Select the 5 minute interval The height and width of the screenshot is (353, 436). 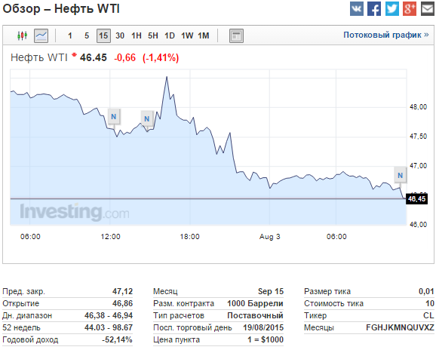click(x=87, y=35)
